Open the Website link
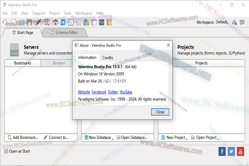 84,92
